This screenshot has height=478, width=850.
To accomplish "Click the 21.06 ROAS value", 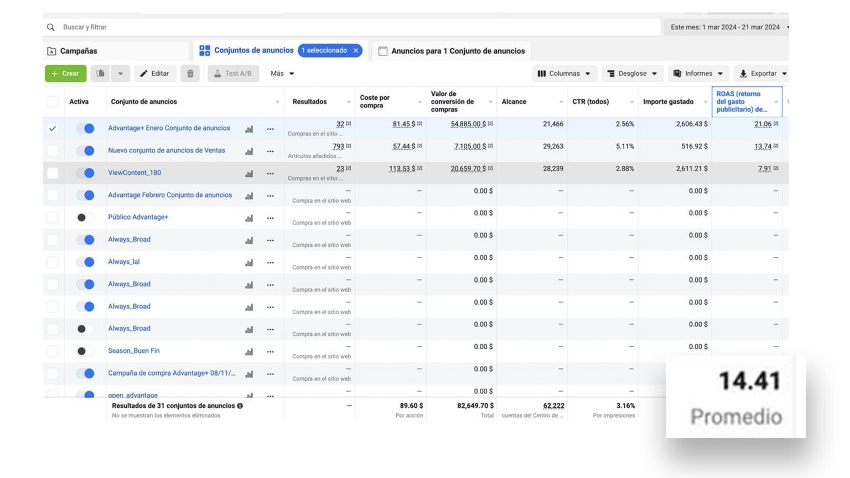I will click(763, 124).
